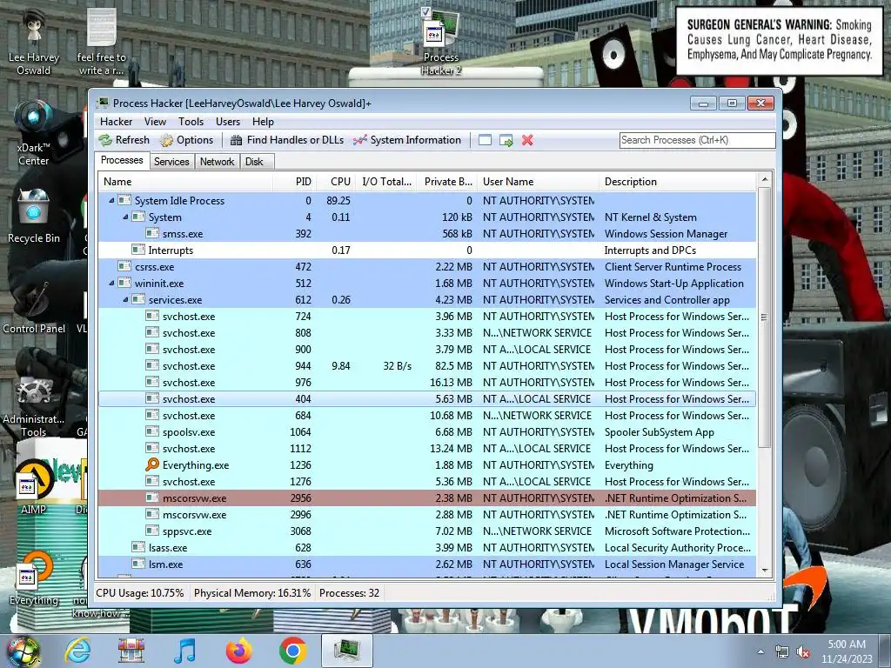Select the Interrupts row
This screenshot has width=891, height=668.
click(x=427, y=250)
